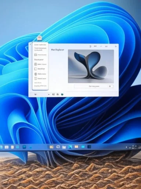Open the system tray icons on the taskbar
This screenshot has width=141, height=189.
(133, 147)
